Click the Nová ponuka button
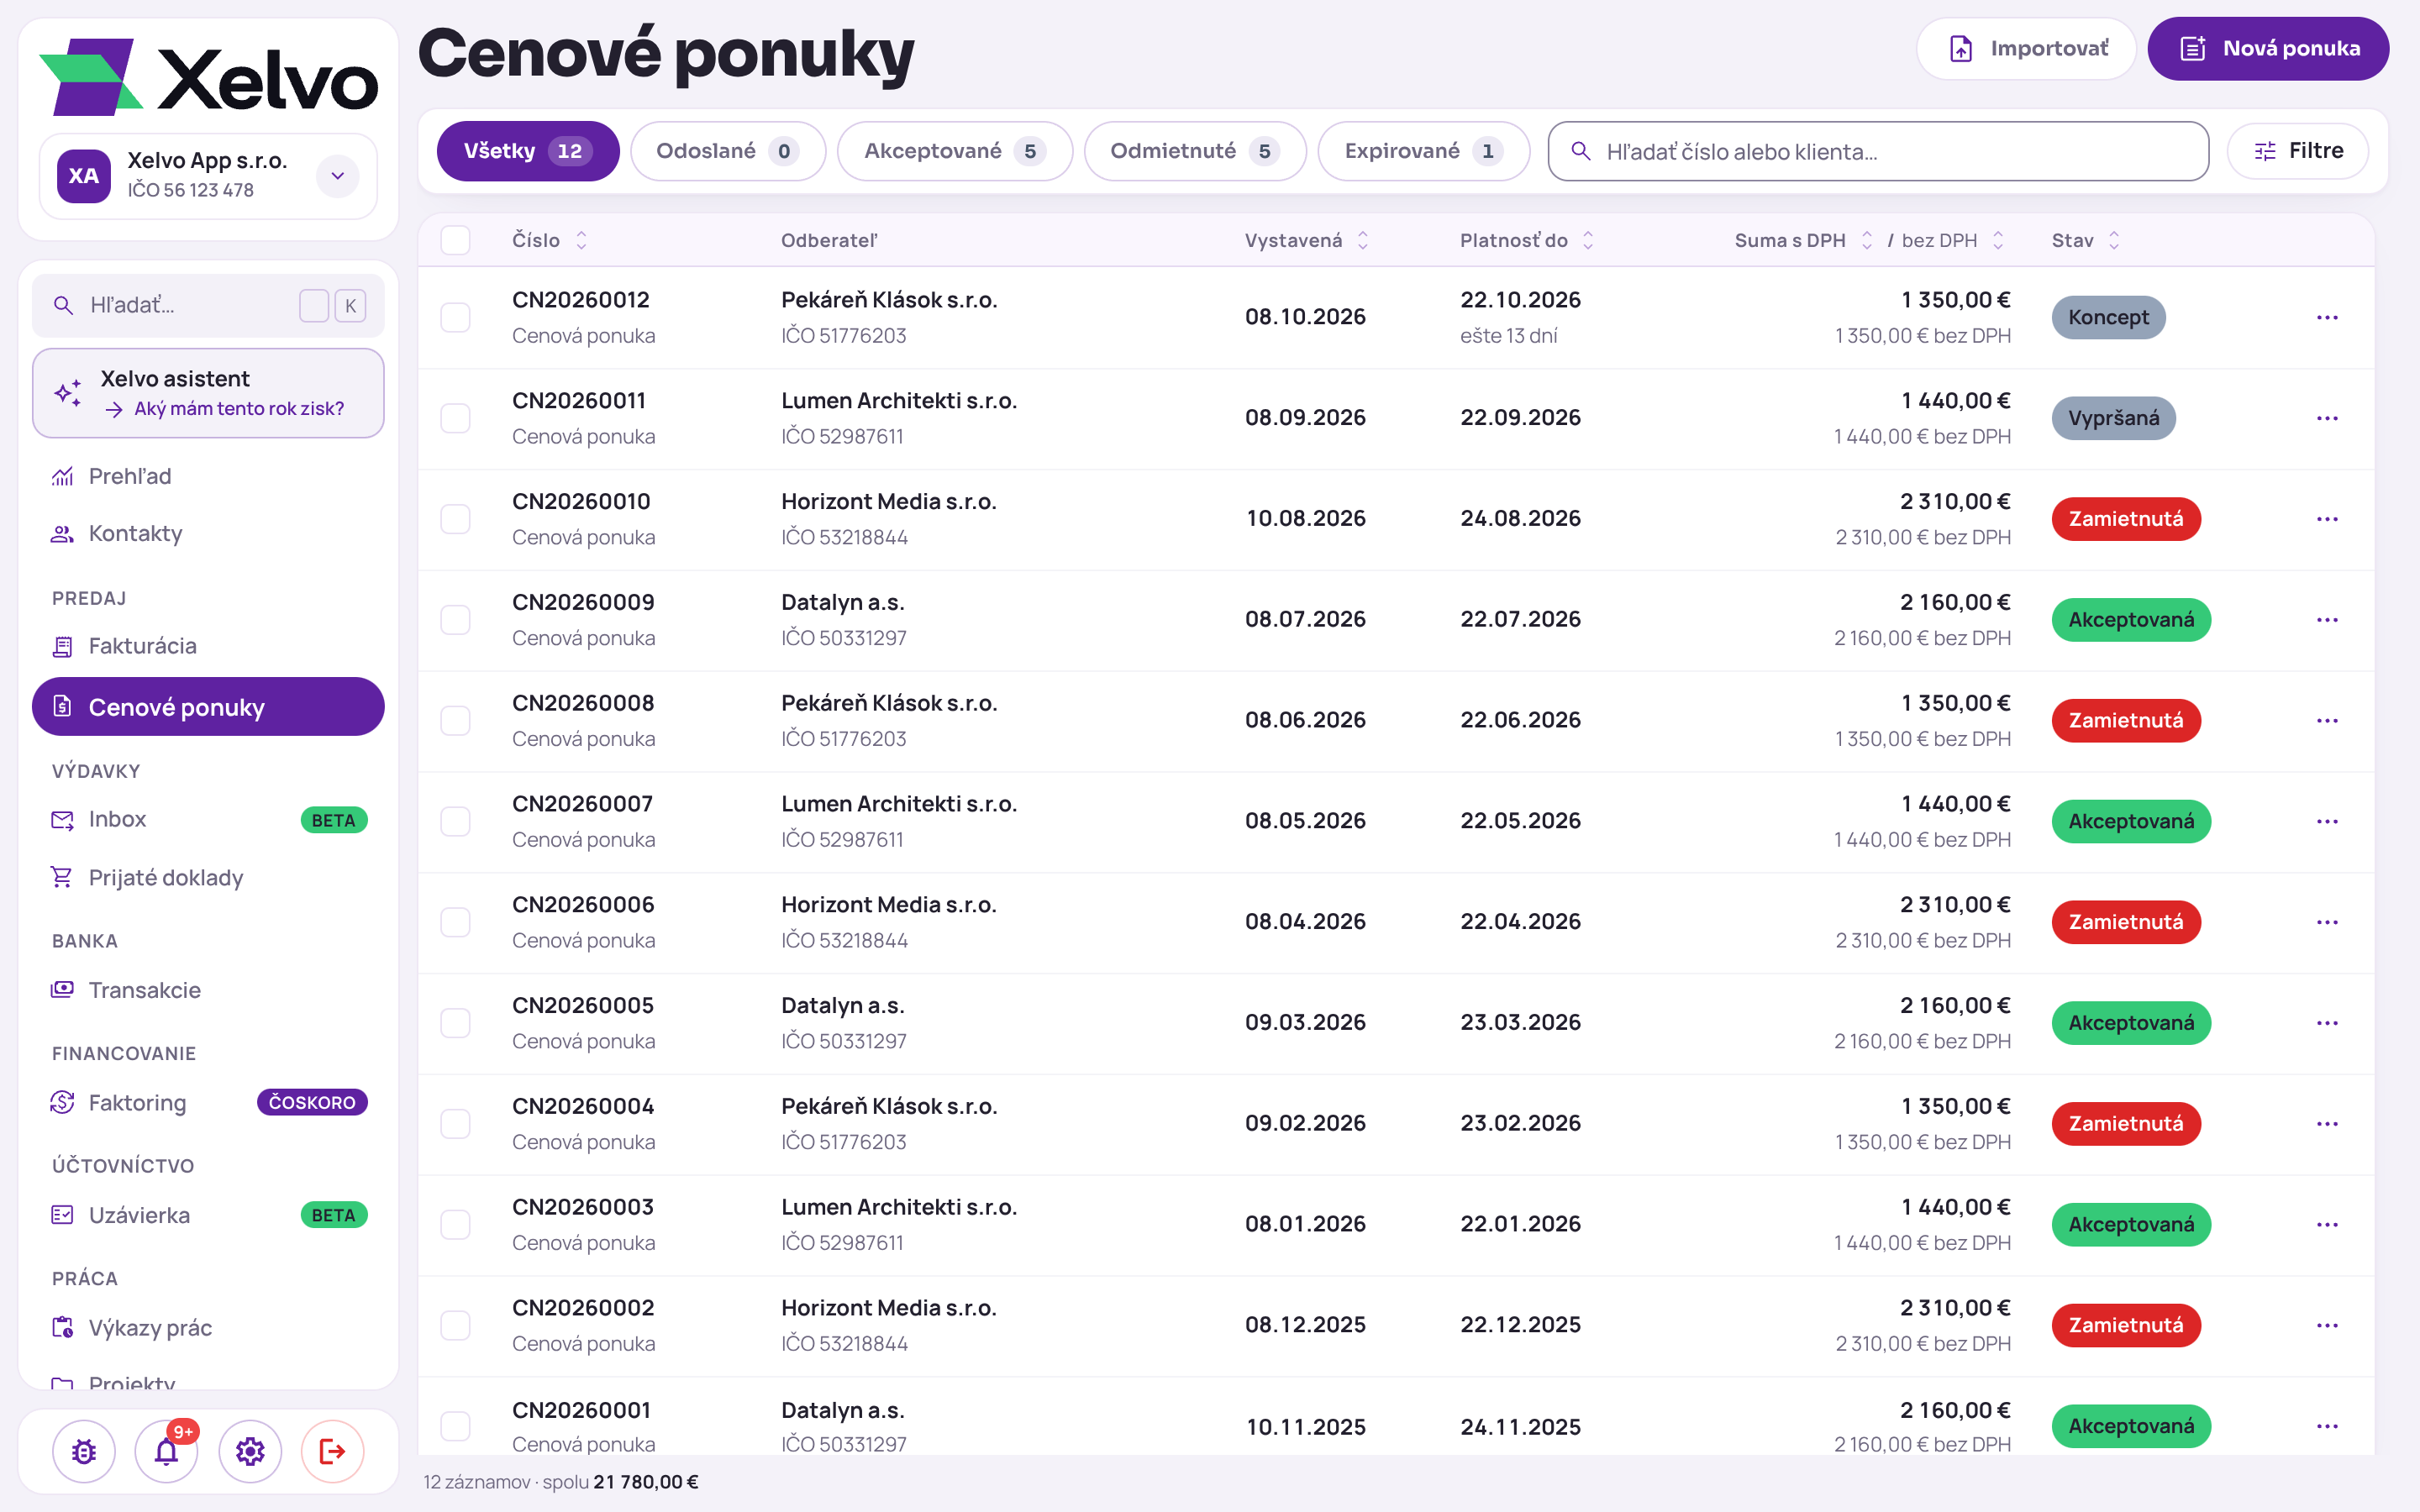 2268,48
